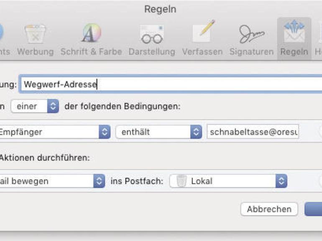Click the cut-off toolbar item right of Regeln
The image size is (322, 241).
(318, 40)
